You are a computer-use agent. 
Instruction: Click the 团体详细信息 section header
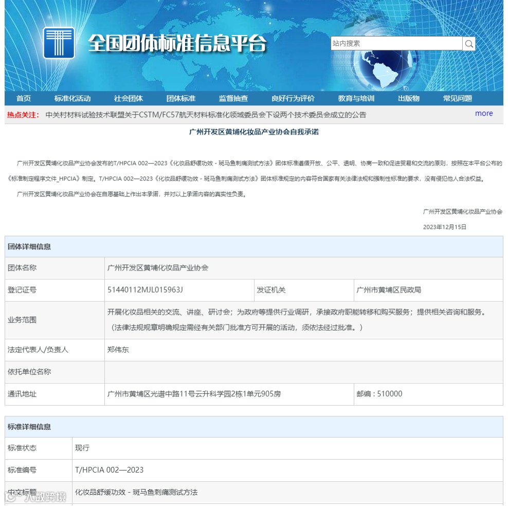(254, 247)
